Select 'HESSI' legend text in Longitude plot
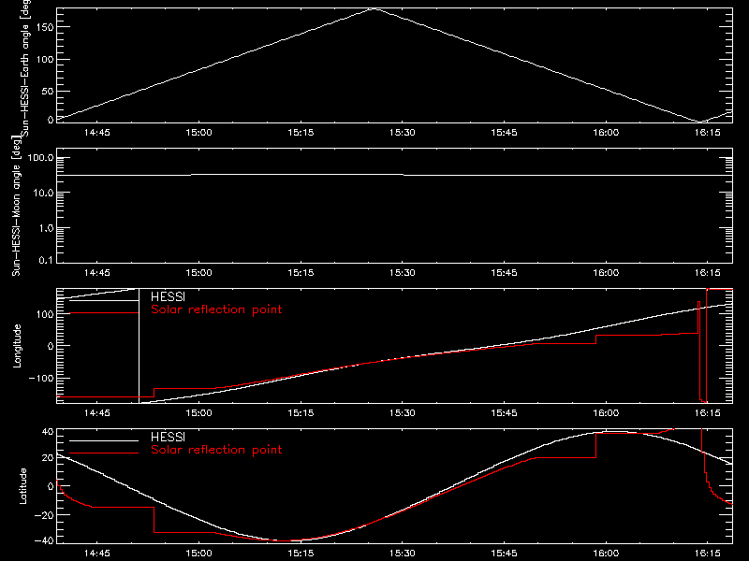The width and height of the screenshot is (749, 561). point(168,296)
